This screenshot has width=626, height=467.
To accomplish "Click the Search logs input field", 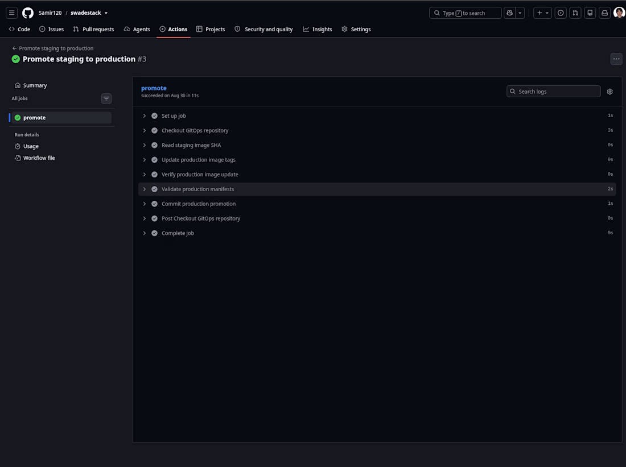I will point(553,92).
